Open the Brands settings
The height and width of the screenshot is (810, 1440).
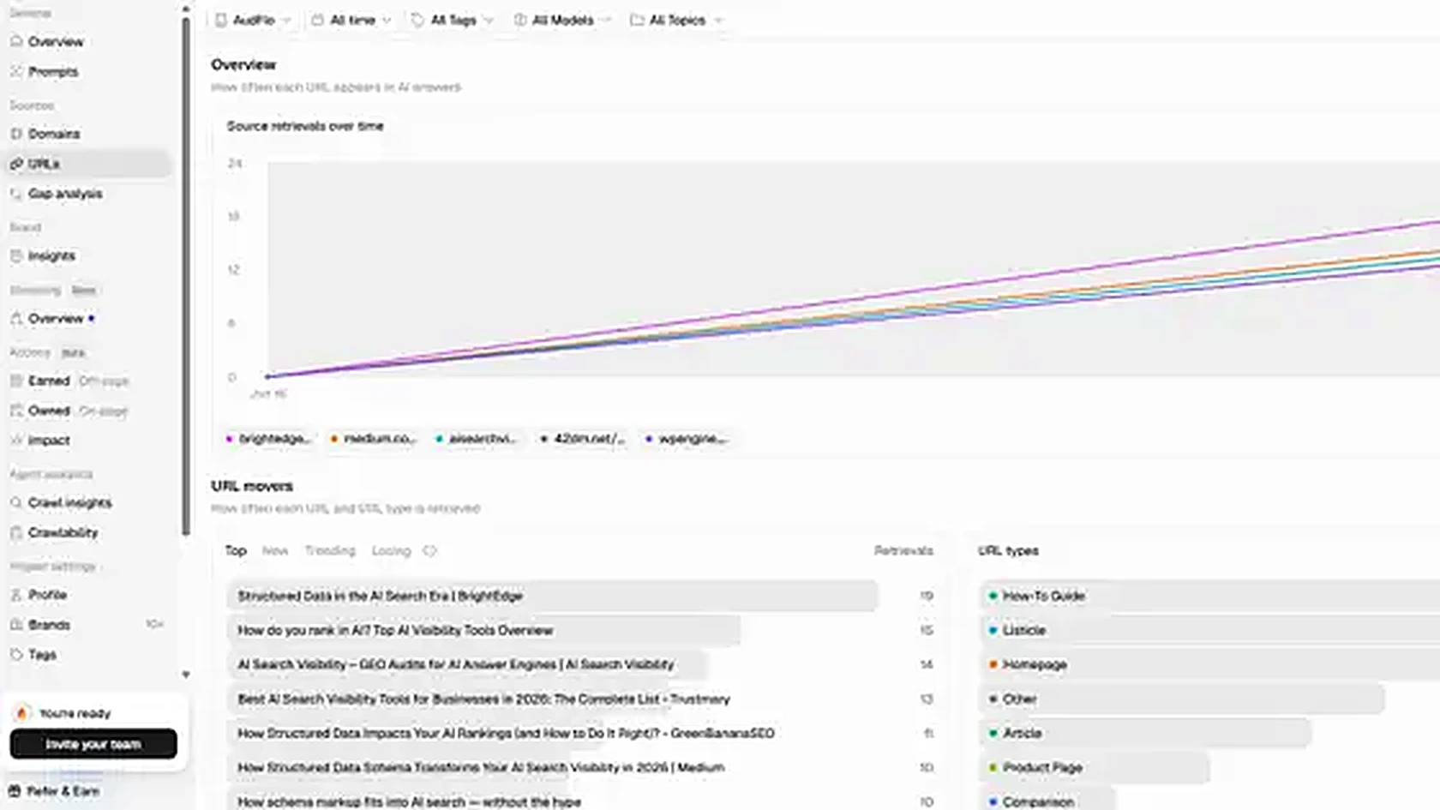click(49, 625)
